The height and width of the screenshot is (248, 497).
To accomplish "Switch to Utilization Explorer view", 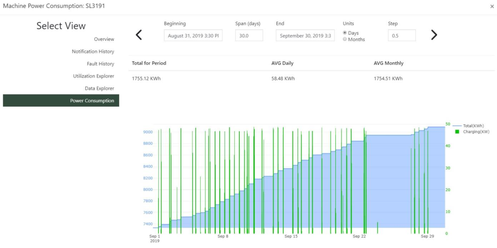I will tap(94, 76).
